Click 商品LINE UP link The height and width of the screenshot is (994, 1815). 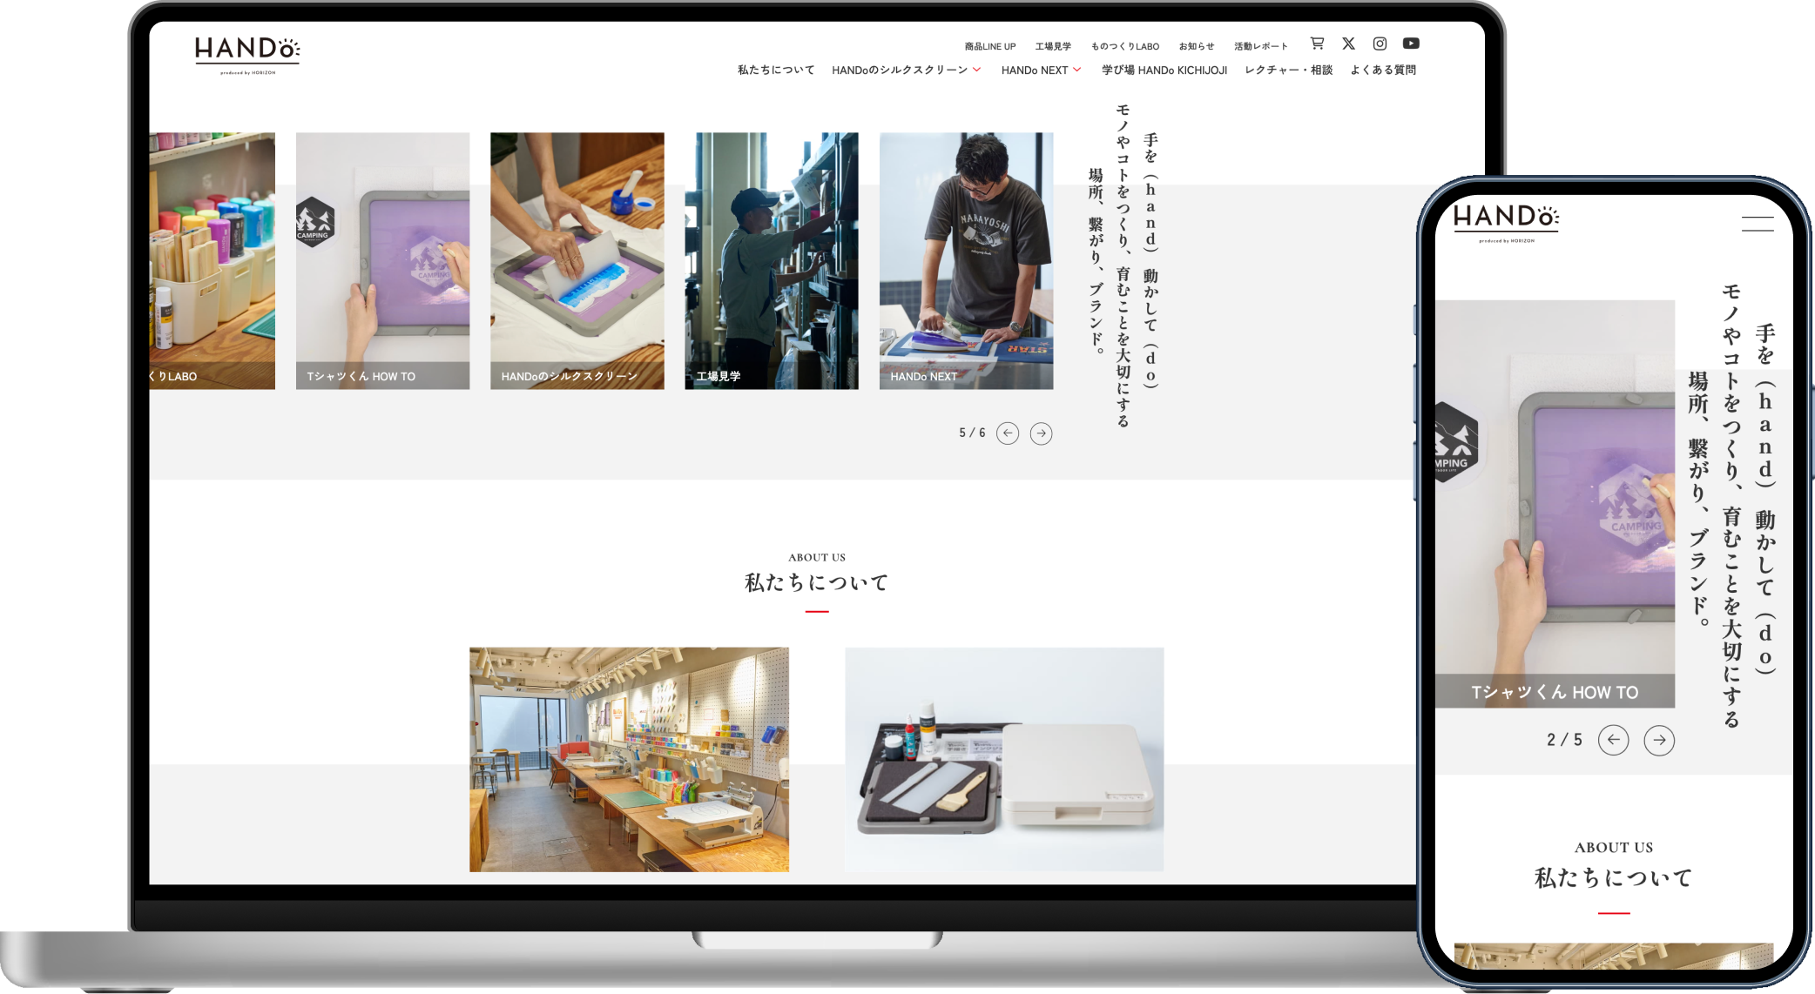(989, 47)
